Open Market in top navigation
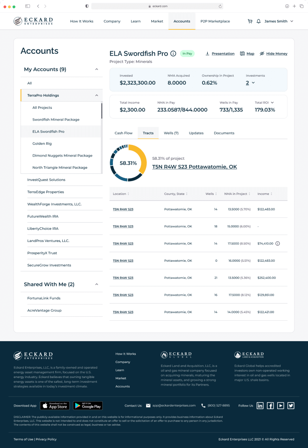This screenshot has height=448, width=308. (157, 21)
